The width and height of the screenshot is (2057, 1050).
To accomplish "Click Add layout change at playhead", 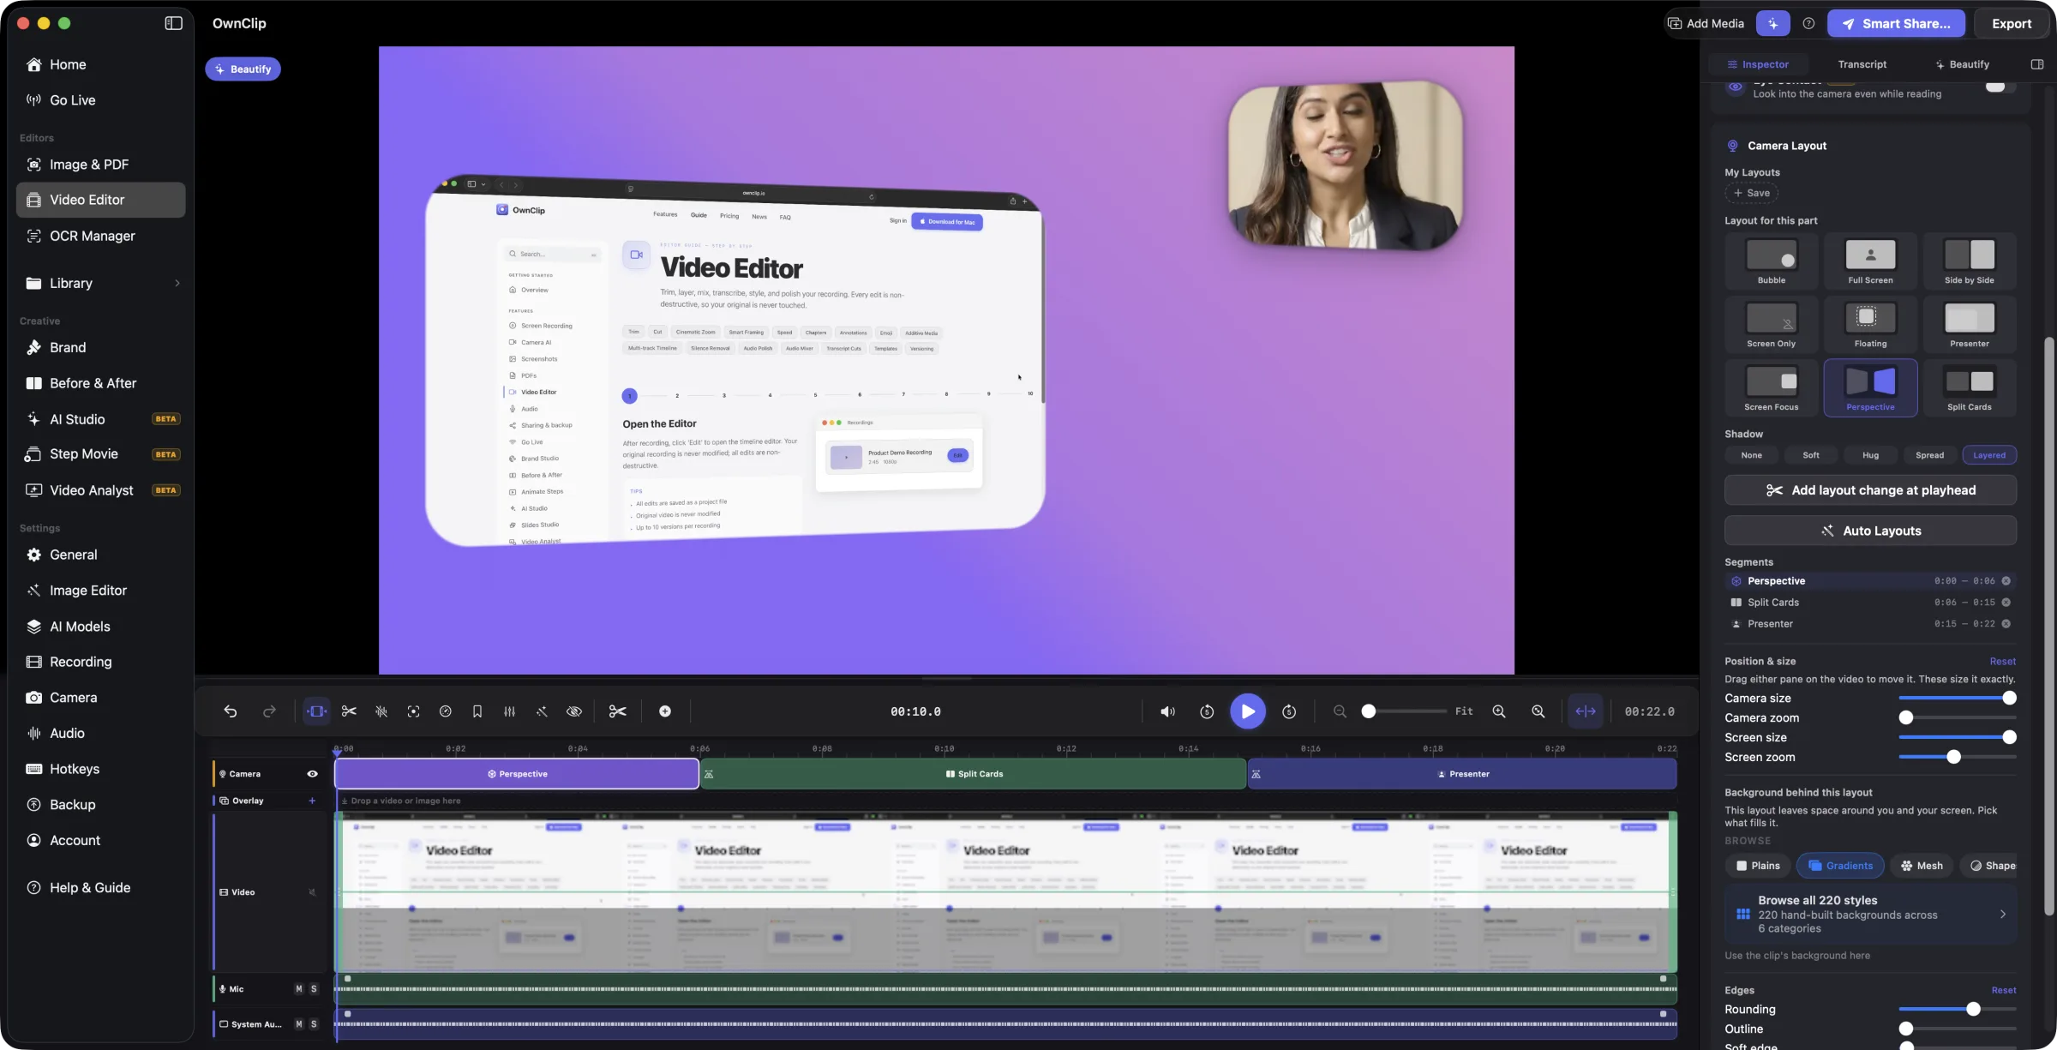I will (1870, 490).
